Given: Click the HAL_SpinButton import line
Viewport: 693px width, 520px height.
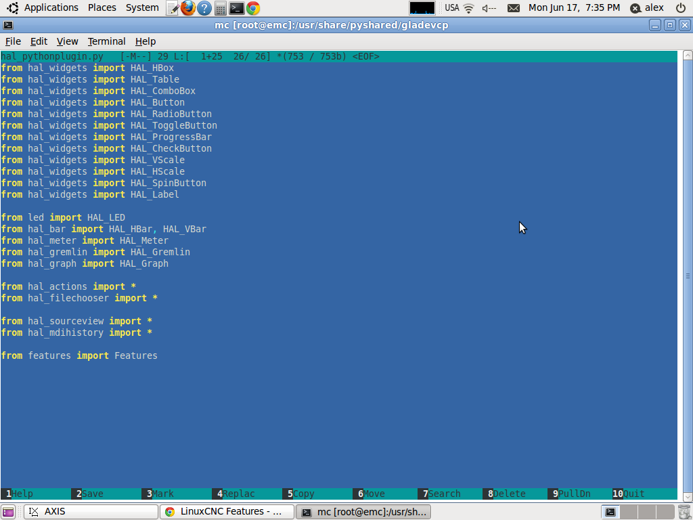Looking at the screenshot, I should click(x=104, y=183).
